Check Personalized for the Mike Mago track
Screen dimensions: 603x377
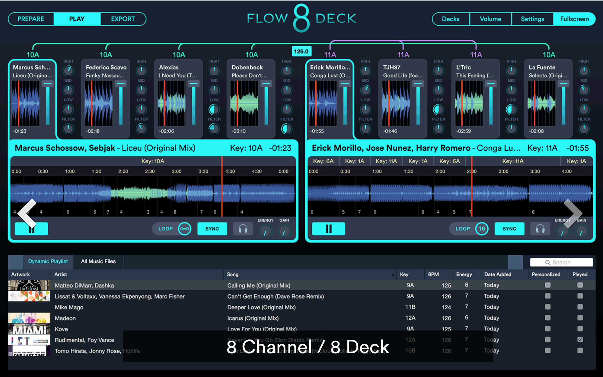coord(548,307)
